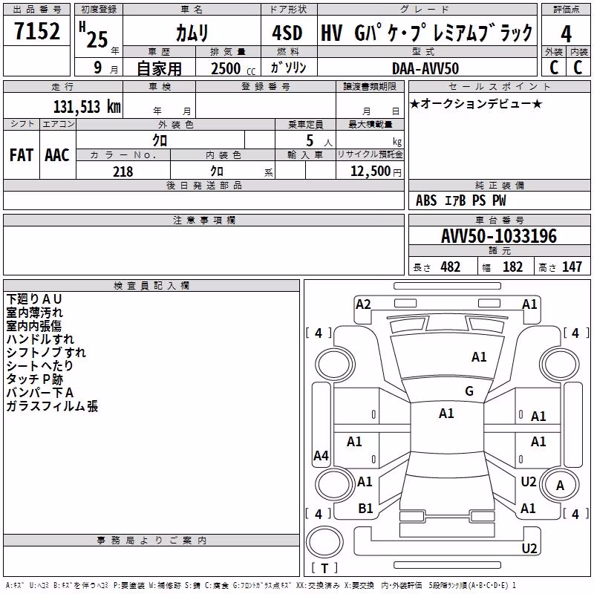Click the interior color value クロ
This screenshot has width=594, height=594.
pyautogui.click(x=217, y=172)
